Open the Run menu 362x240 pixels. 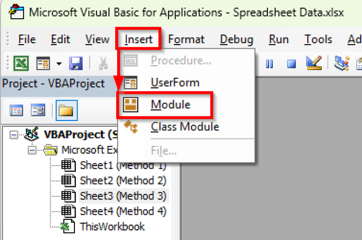pyautogui.click(x=279, y=40)
